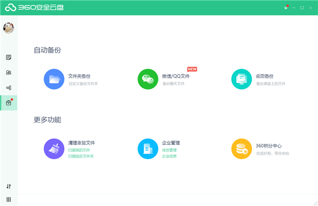The width and height of the screenshot is (318, 206).
Task: Click the 备份桌面上的文件 description text
Action: [x=271, y=84]
